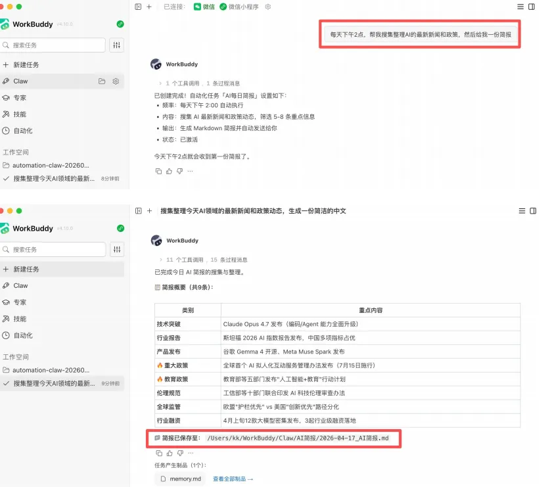Image resolution: width=548 pixels, height=487 pixels.
Task: Open more options under 简报概要 reply
Action: pyautogui.click(x=191, y=453)
